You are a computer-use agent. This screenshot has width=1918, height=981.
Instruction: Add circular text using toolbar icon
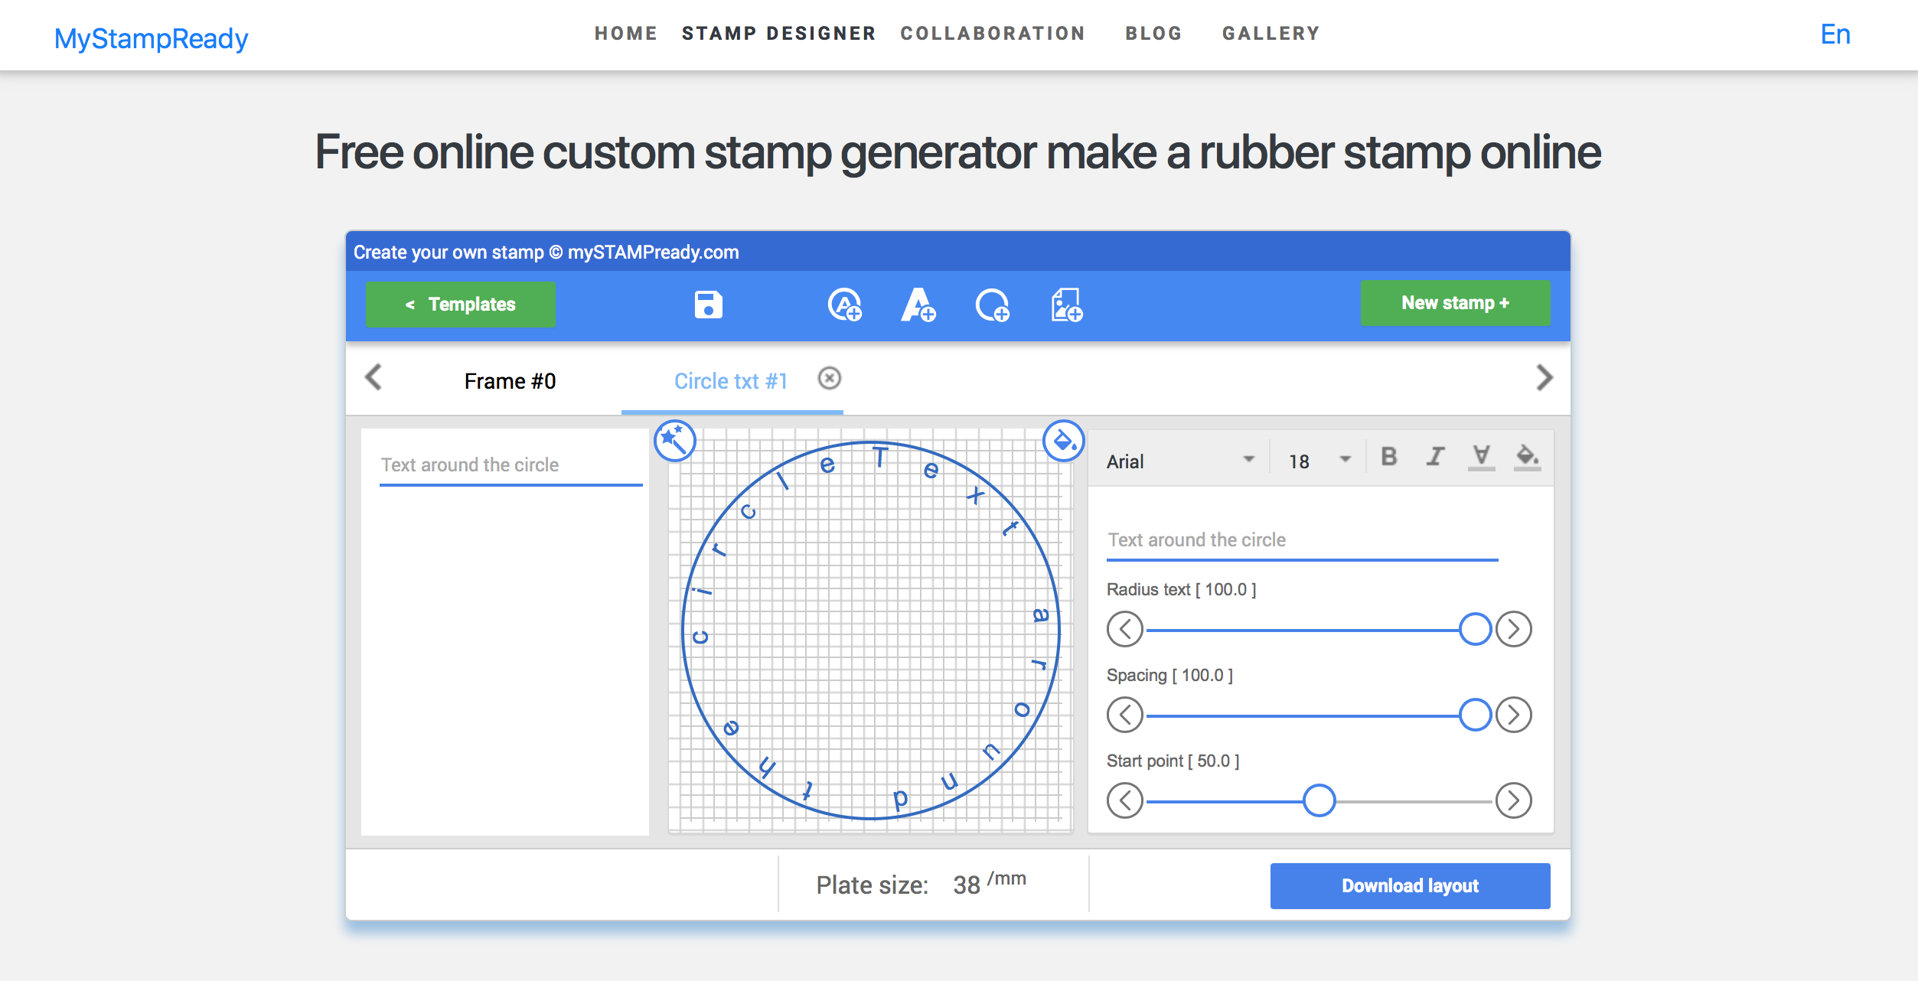coord(845,305)
